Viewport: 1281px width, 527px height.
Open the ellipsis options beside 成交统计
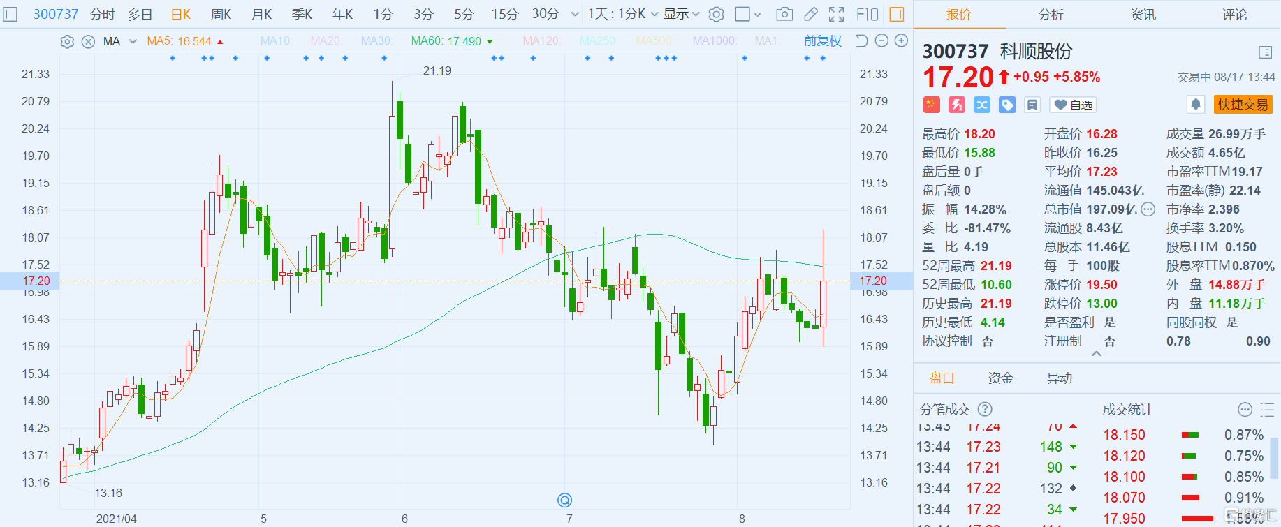pyautogui.click(x=1245, y=409)
